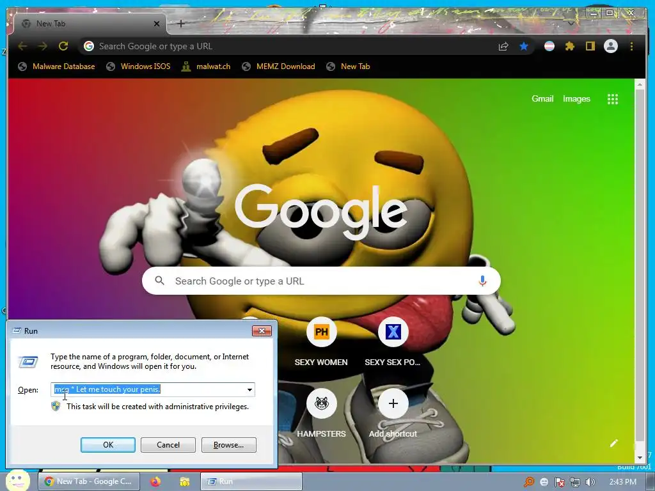Bookmark this tab with star icon
This screenshot has height=491, width=655.
pos(524,46)
